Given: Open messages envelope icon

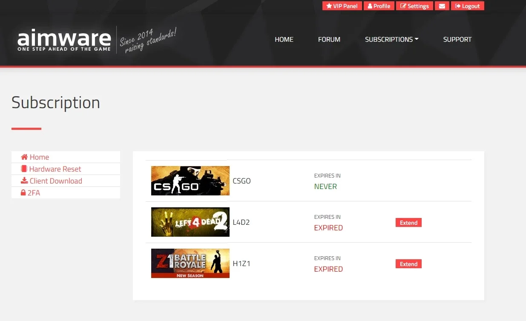Looking at the screenshot, I should click(442, 6).
